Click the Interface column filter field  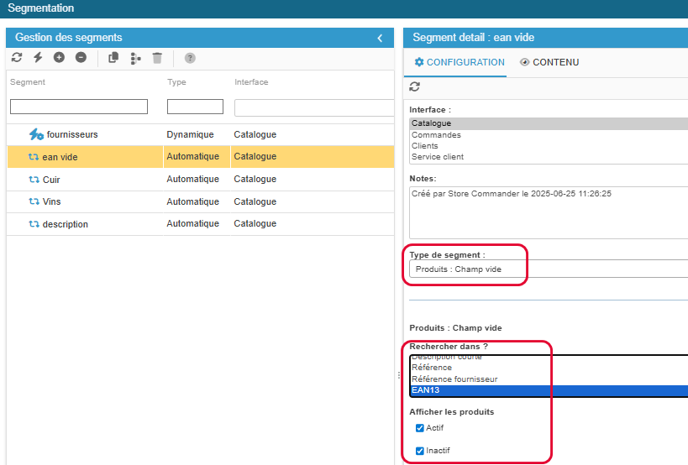[314, 107]
